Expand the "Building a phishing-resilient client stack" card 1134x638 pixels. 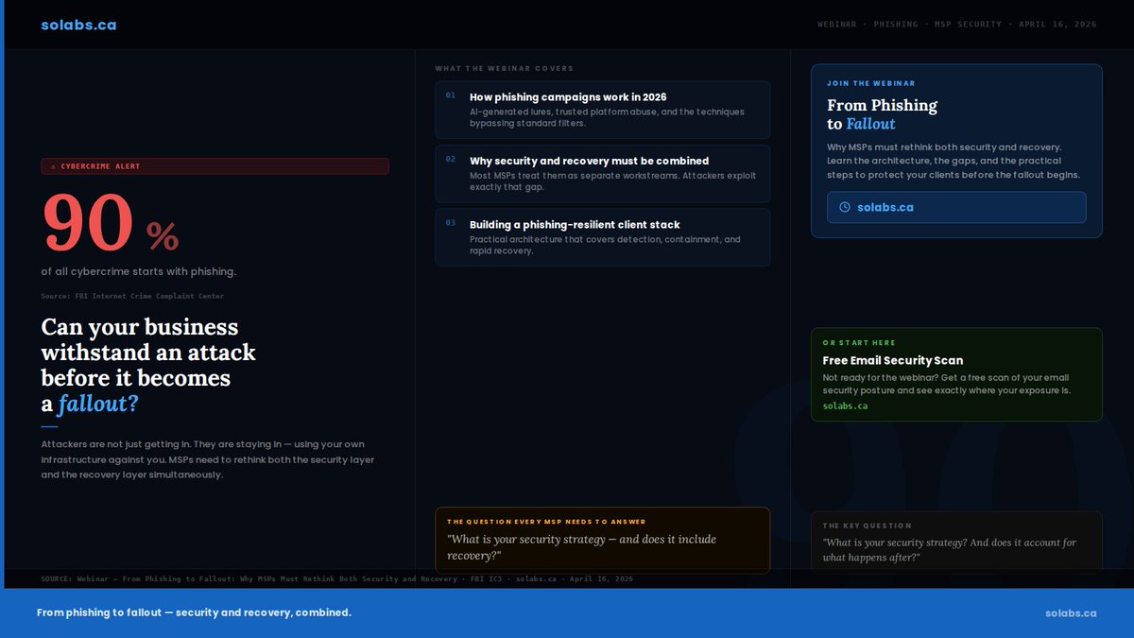pos(602,237)
